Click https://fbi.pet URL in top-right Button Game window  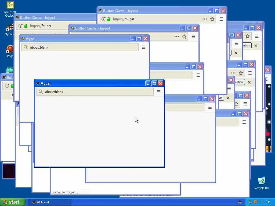124,19
